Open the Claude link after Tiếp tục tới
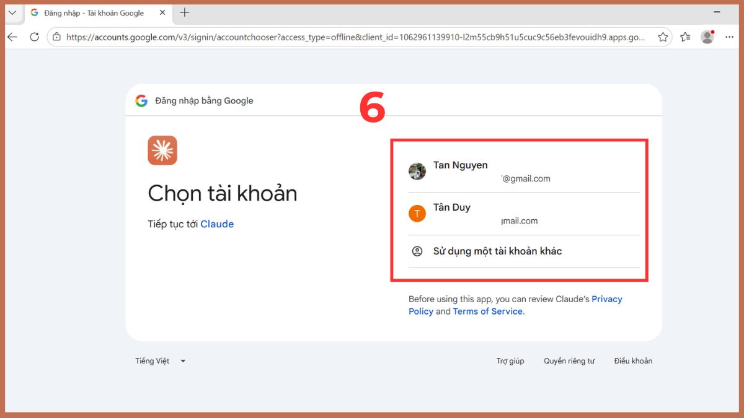The image size is (744, 418). coord(217,224)
